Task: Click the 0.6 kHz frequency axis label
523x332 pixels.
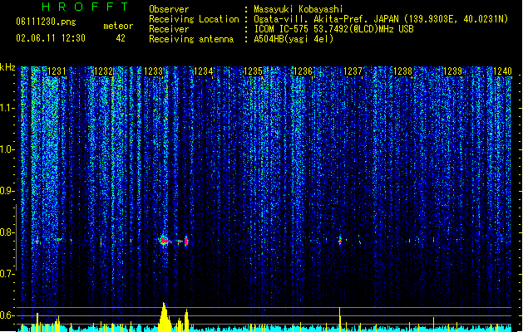Action: [7, 315]
